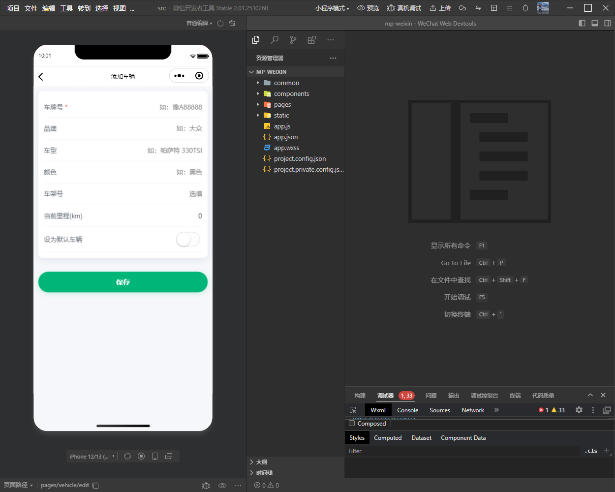Open the Search icon in the sidebar

coord(275,40)
